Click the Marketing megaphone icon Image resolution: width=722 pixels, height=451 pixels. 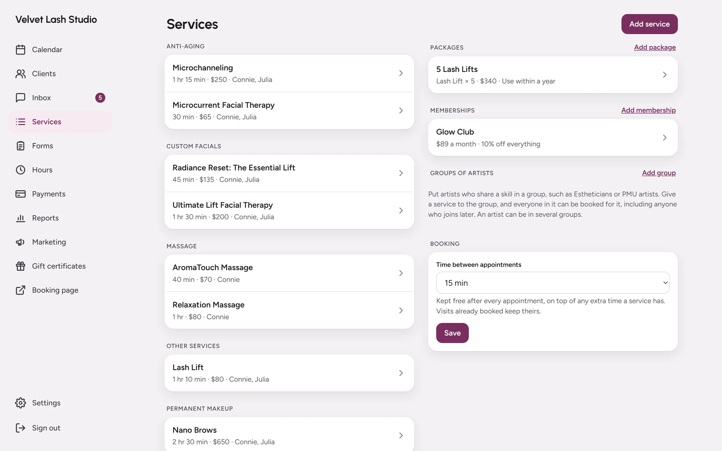click(x=21, y=242)
